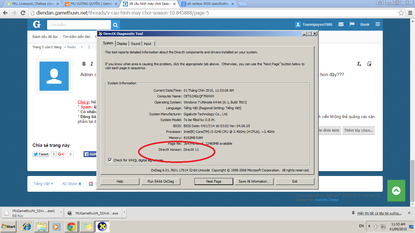Click the color palette grid icon in footer
The image size is (415, 233).
click(91, 184)
